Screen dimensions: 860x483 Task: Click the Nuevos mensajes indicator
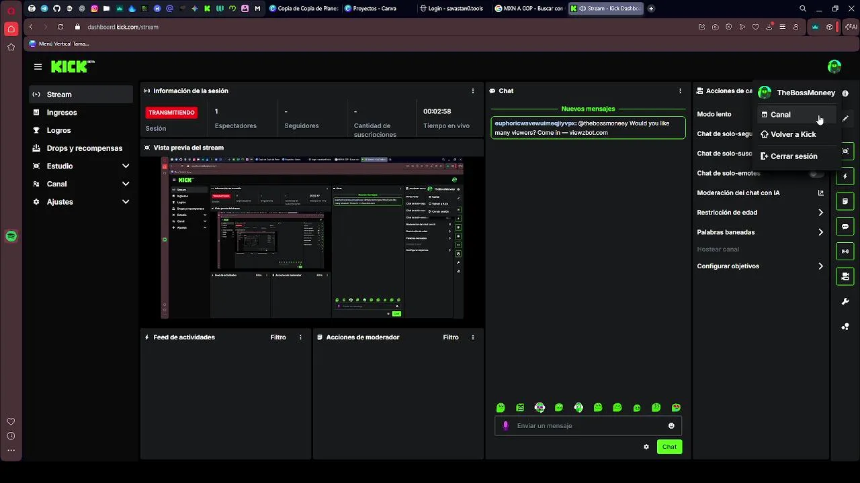click(x=588, y=109)
